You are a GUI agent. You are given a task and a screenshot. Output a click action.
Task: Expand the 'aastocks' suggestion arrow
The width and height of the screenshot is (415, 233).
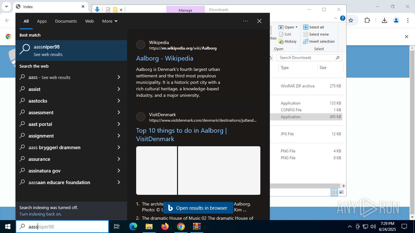(x=119, y=101)
